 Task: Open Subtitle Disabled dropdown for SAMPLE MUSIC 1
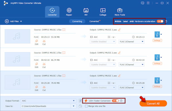(103, 88)
